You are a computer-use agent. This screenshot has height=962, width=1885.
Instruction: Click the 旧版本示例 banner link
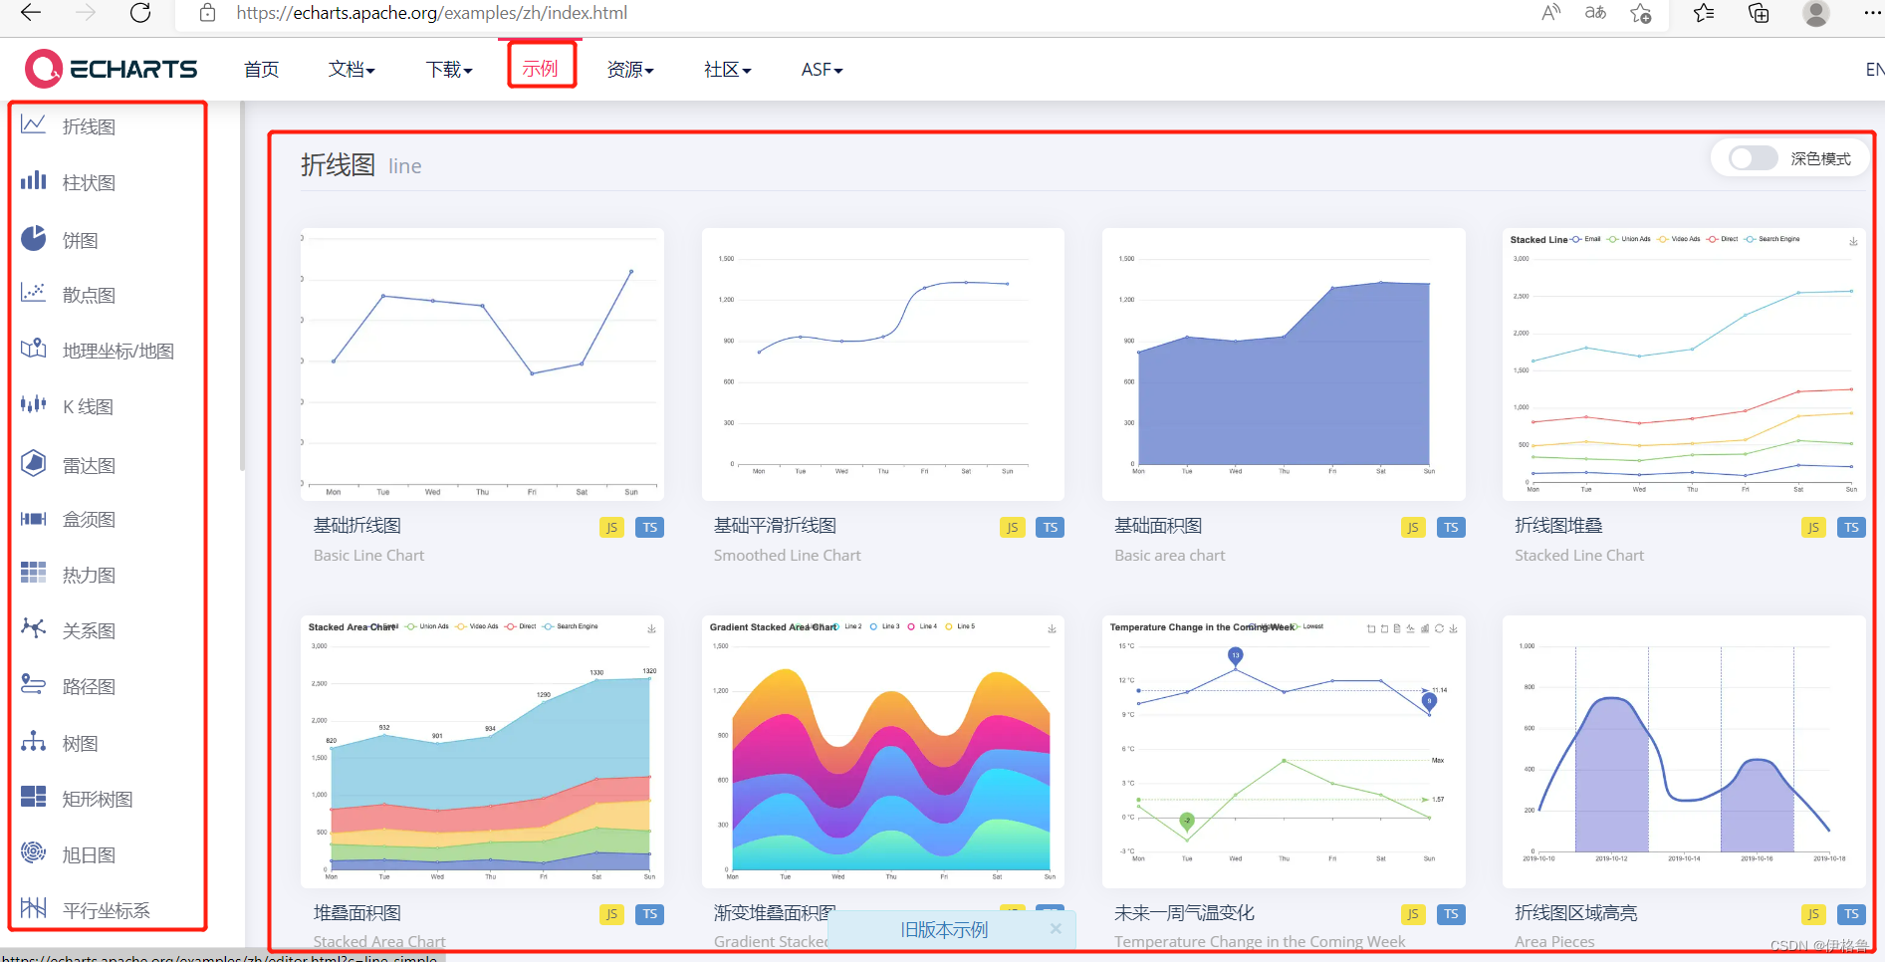point(944,929)
